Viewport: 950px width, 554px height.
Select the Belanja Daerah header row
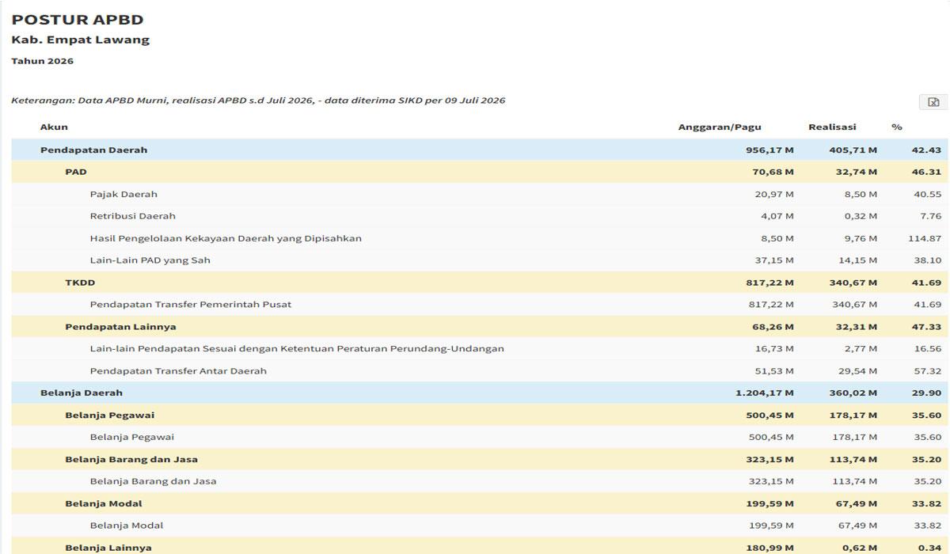pyautogui.click(x=480, y=393)
